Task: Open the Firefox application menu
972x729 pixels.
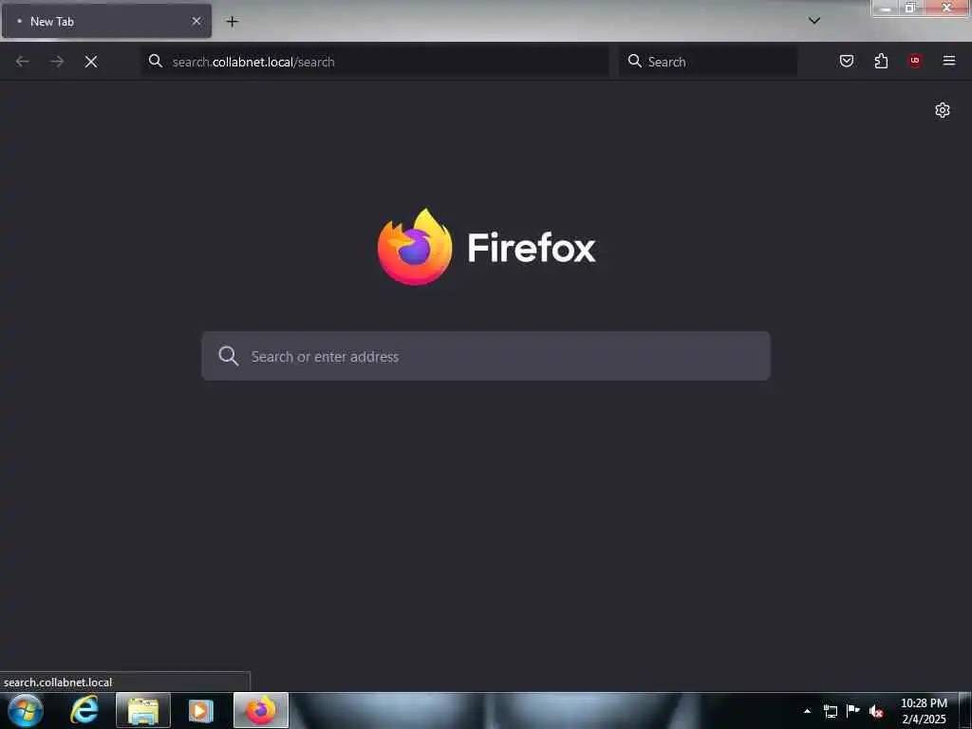Action: [x=949, y=61]
